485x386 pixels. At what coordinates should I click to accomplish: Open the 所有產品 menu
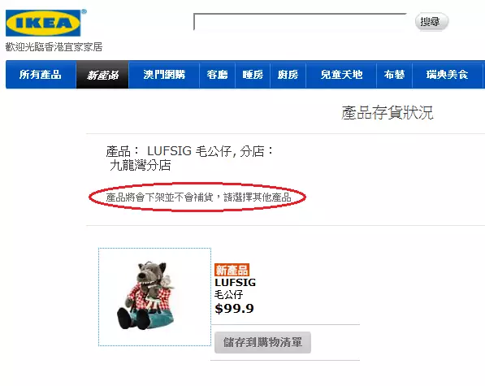(x=41, y=75)
